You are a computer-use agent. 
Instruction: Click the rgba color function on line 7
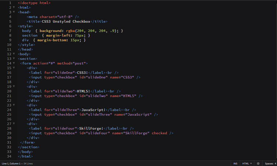pos(70,31)
